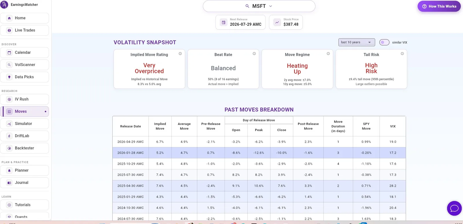
Task: Click the info icon on Tail Risk card
Action: tap(402, 54)
